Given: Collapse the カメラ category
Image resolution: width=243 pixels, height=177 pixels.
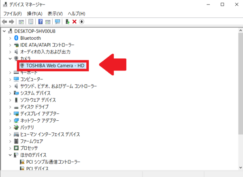Looking at the screenshot, I should 10,59.
